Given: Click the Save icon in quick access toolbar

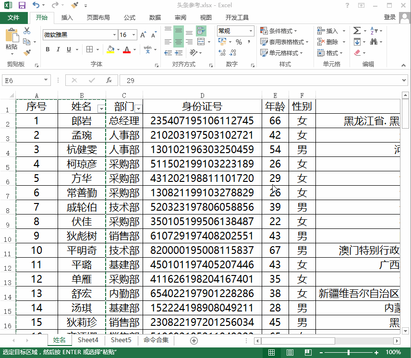Looking at the screenshot, I should (x=22, y=5).
